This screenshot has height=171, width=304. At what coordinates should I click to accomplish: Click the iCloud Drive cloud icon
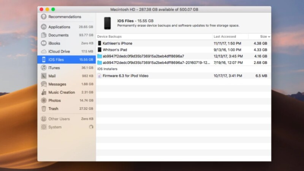[x=44, y=51]
